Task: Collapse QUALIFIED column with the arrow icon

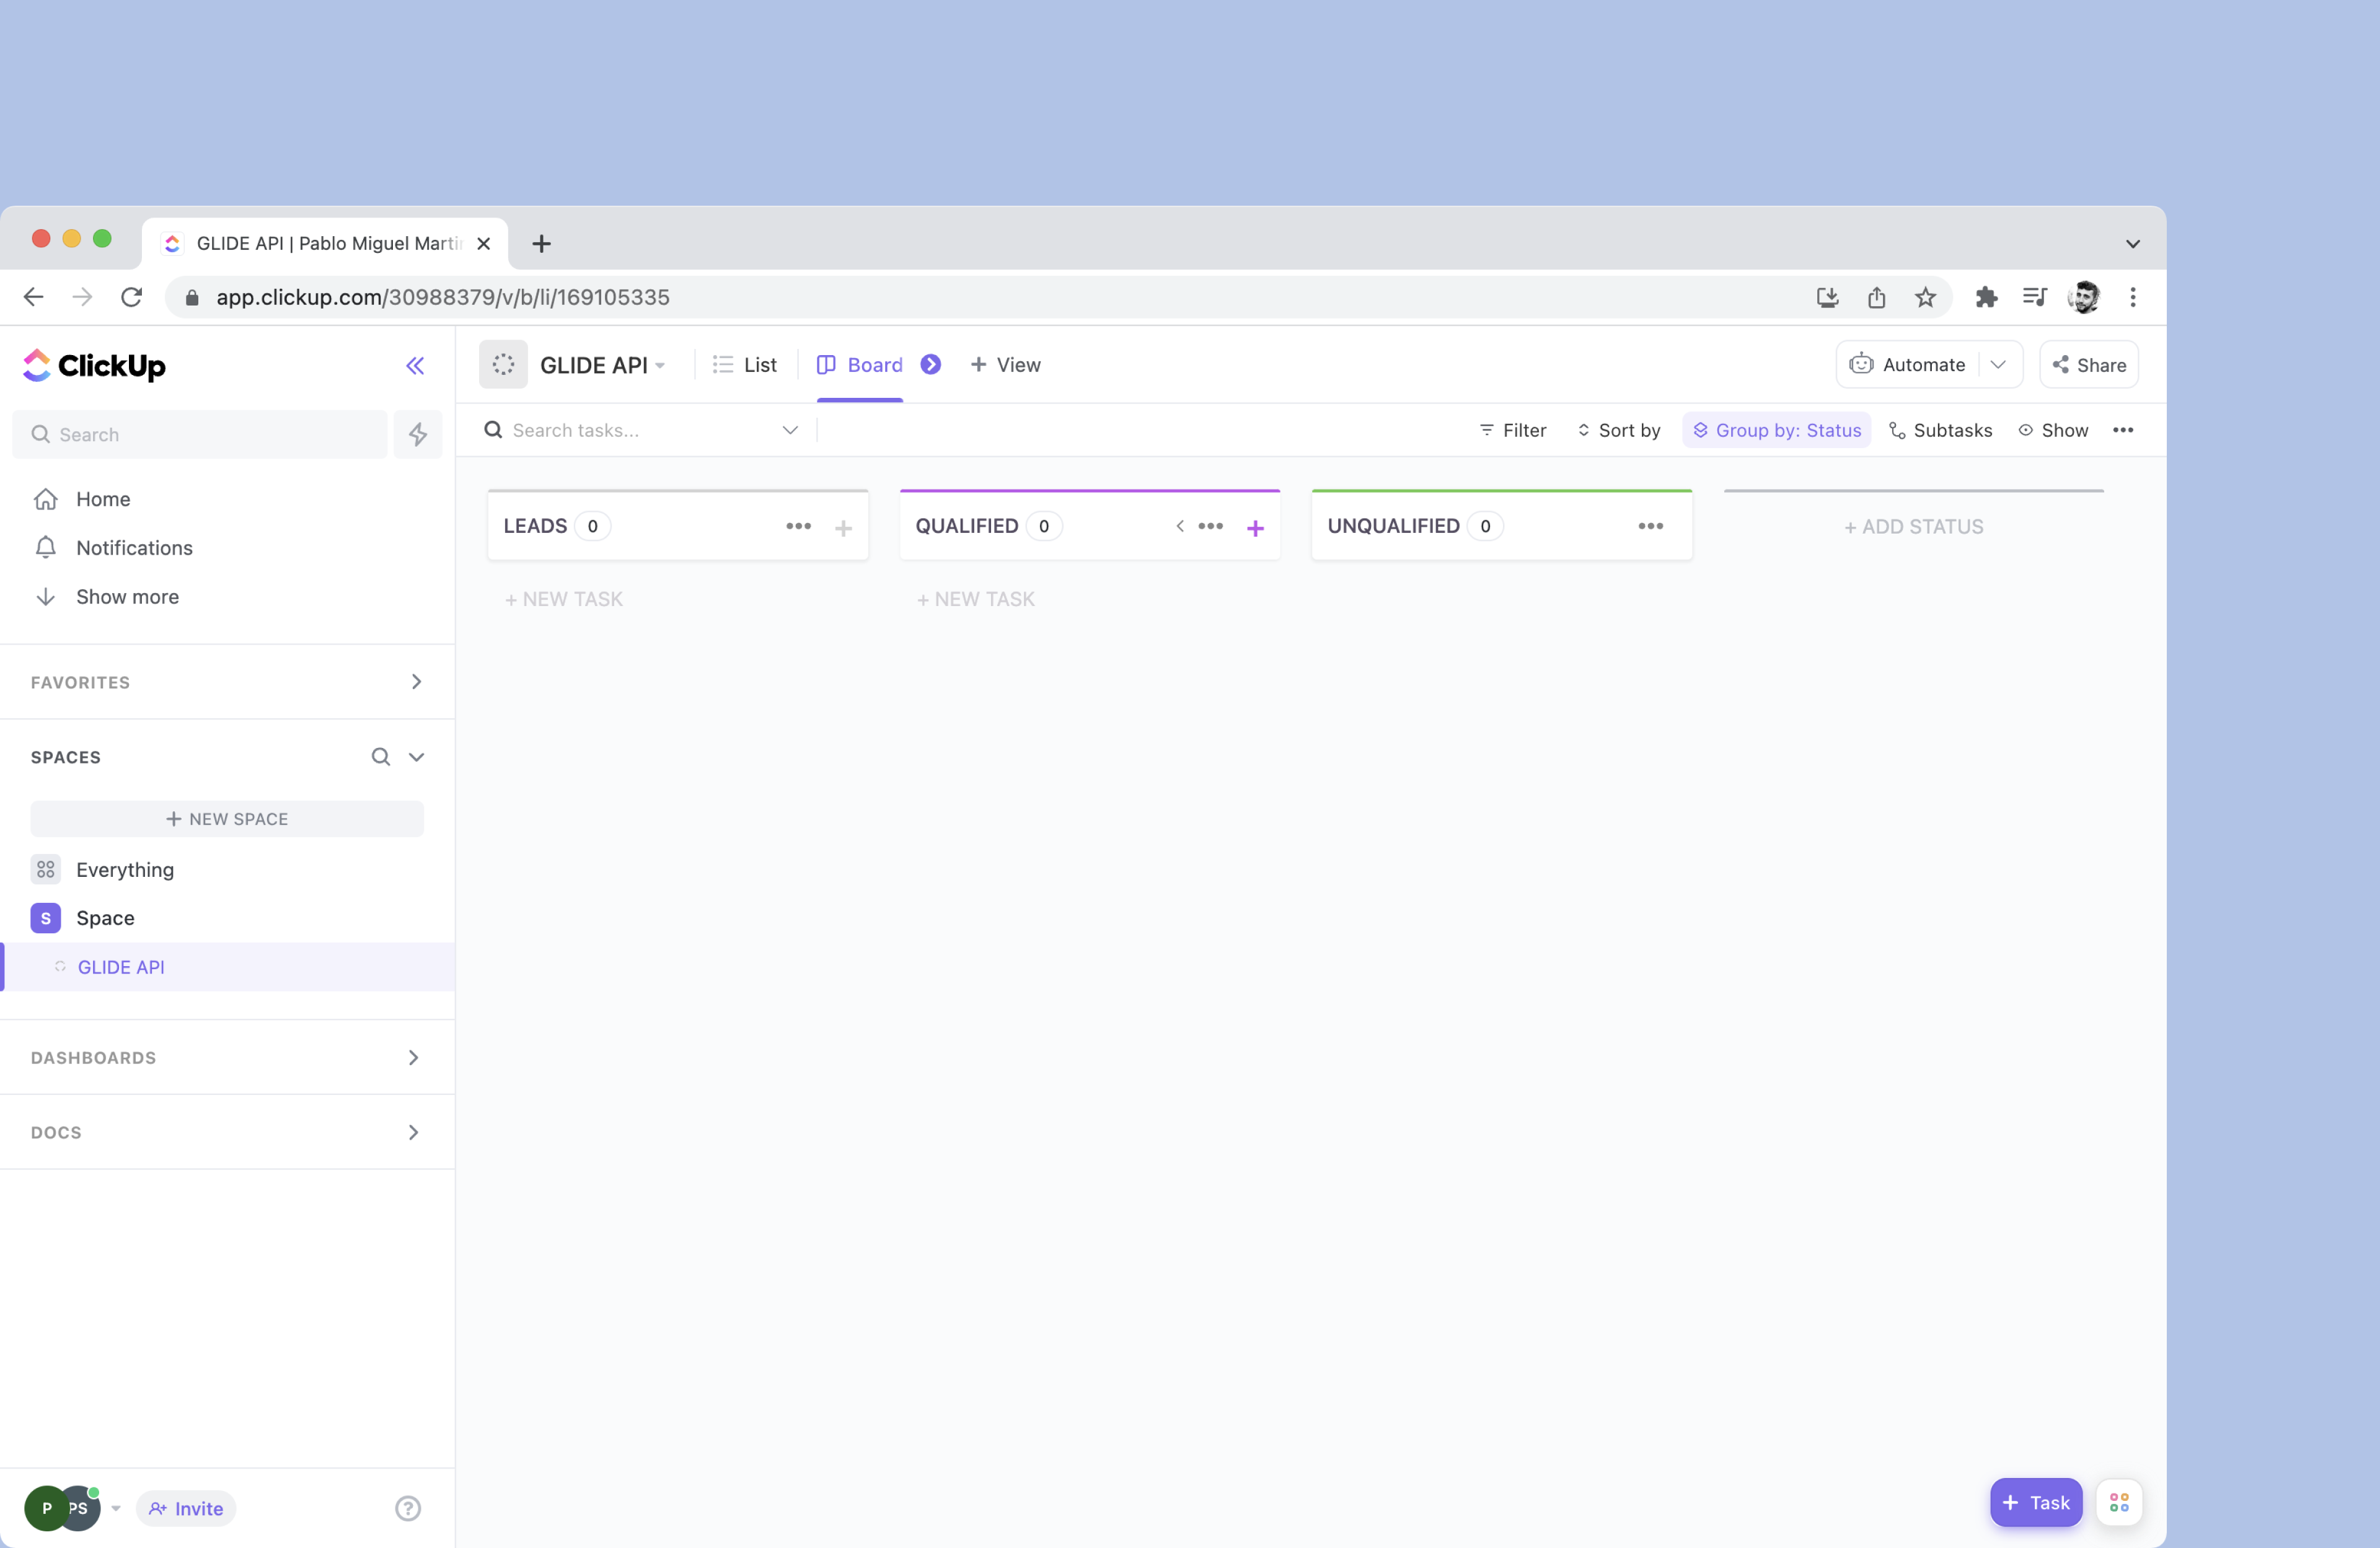Action: 1180,526
